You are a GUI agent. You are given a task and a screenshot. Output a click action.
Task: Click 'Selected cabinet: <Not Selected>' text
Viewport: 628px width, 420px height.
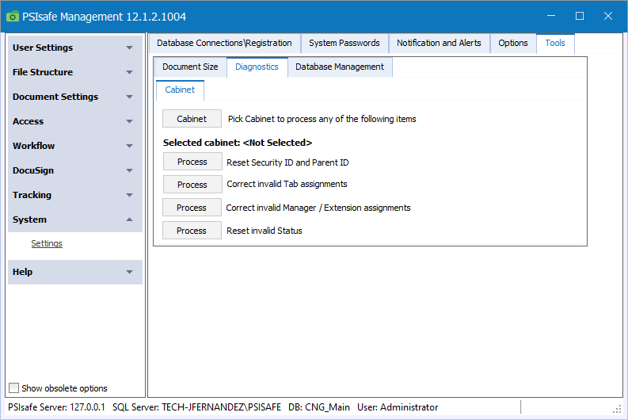click(238, 143)
